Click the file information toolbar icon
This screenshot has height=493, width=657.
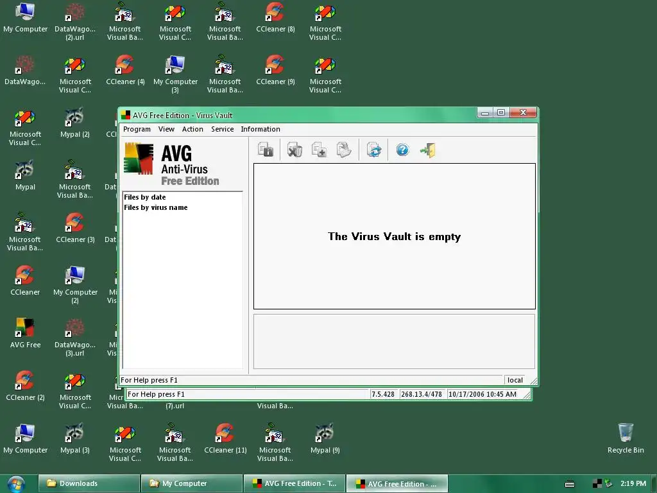265,150
